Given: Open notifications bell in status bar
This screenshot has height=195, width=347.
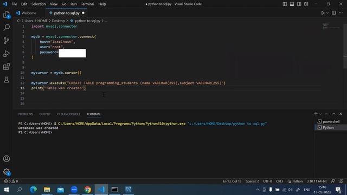Looking at the screenshot, I should click(x=341, y=181).
